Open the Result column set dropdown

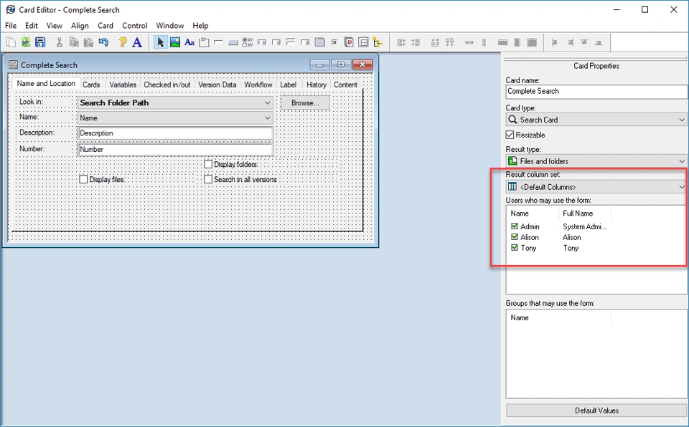click(x=681, y=186)
